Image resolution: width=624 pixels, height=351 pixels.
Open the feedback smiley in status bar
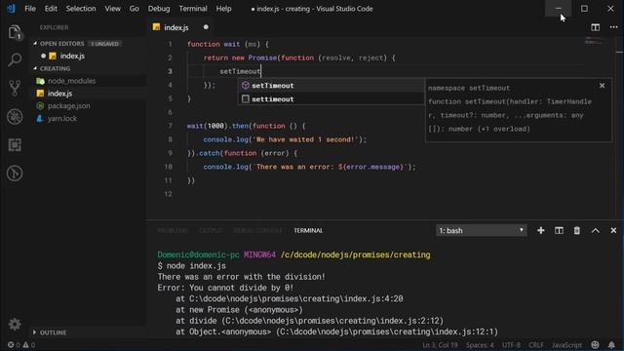coord(595,345)
